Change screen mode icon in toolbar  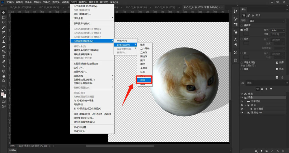click(x=3, y=106)
